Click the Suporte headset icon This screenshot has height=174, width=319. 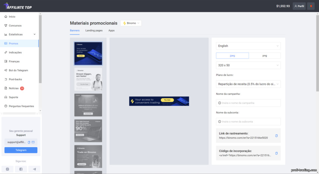coord(6,97)
